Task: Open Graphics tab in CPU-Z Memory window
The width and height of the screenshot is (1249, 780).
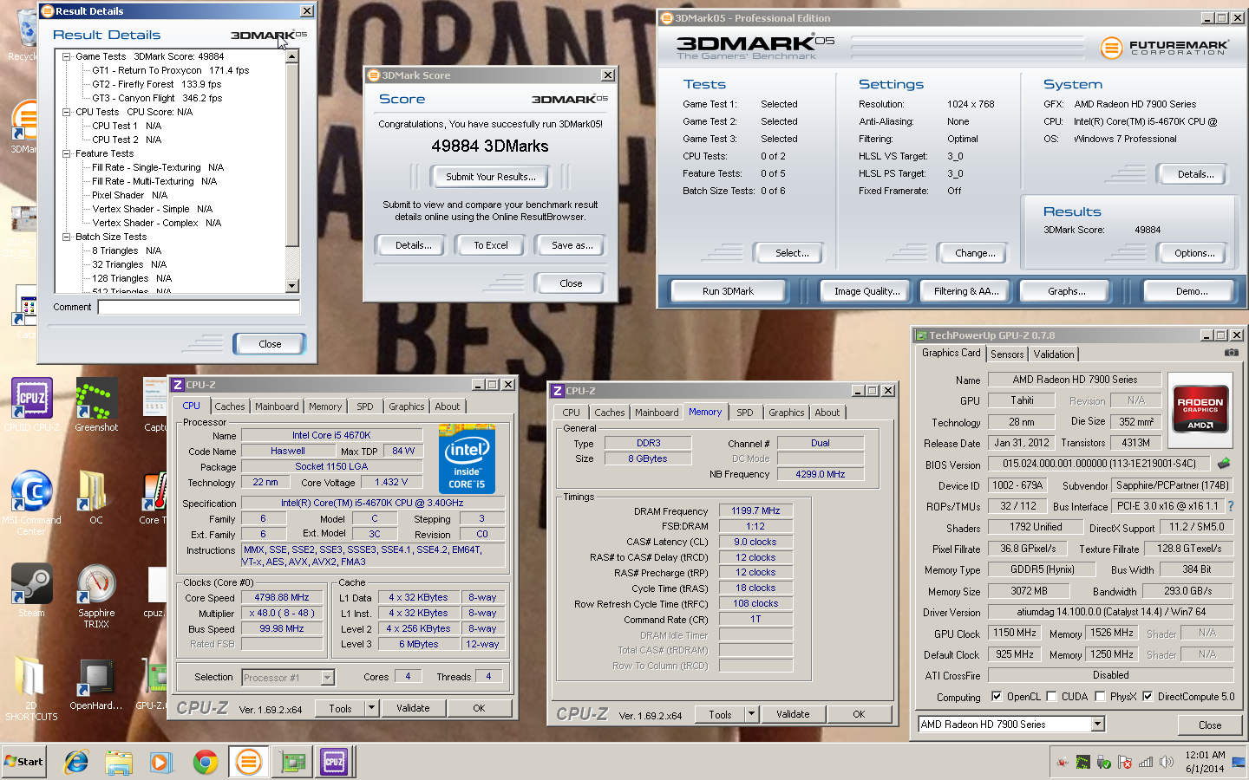Action: [x=787, y=413]
